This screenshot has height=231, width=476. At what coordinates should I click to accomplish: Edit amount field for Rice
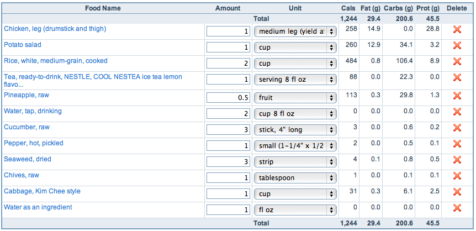pyautogui.click(x=229, y=64)
